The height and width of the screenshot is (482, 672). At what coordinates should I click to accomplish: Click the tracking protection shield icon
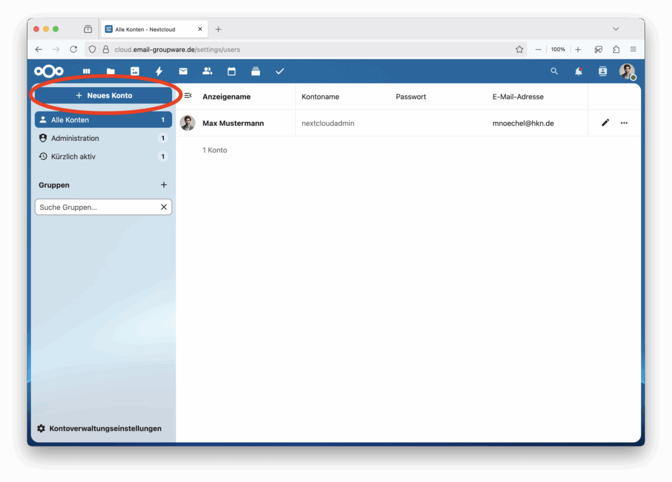(92, 49)
